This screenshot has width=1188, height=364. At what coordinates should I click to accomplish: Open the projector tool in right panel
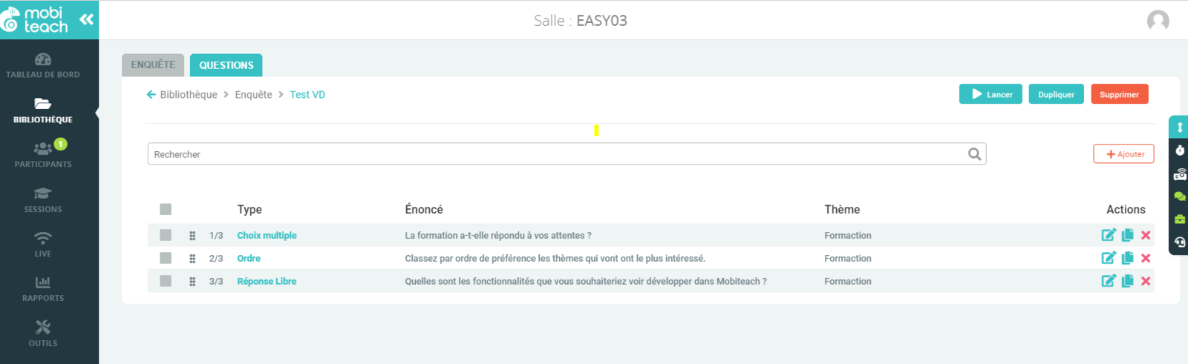click(1180, 174)
